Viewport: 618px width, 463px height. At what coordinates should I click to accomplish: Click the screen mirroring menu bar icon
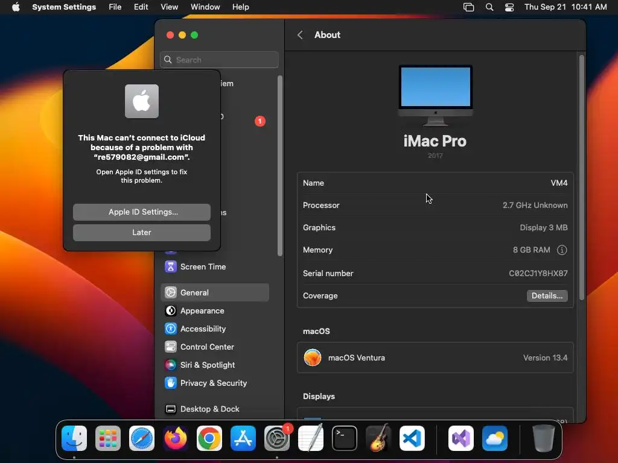(x=468, y=7)
